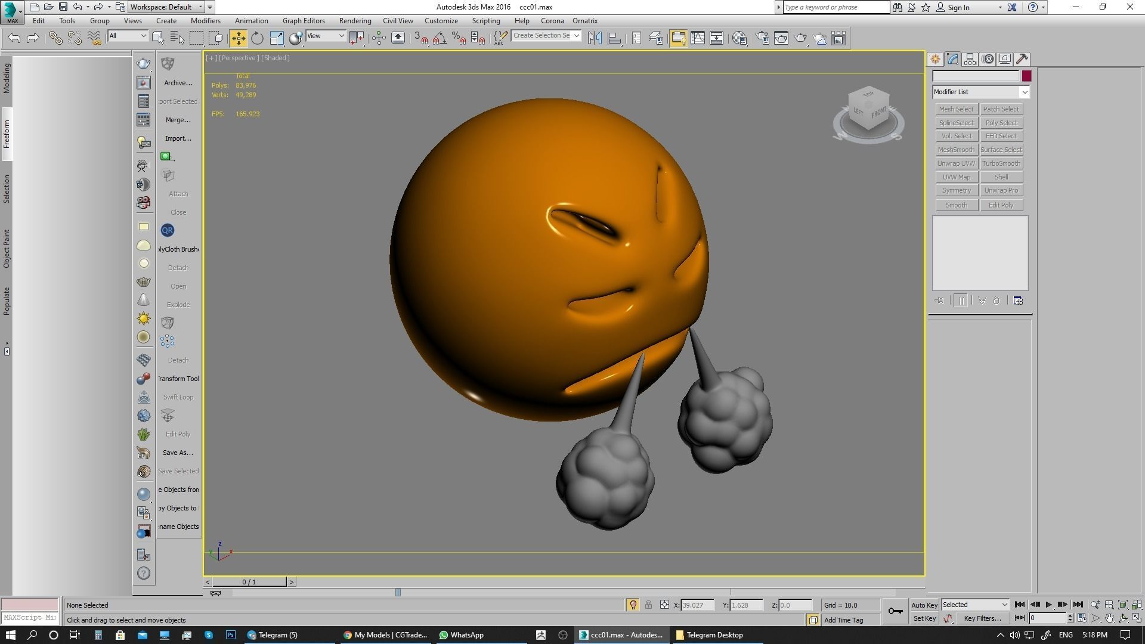The height and width of the screenshot is (644, 1145).
Task: Toggle Spinner Snap on
Action: pos(478,38)
